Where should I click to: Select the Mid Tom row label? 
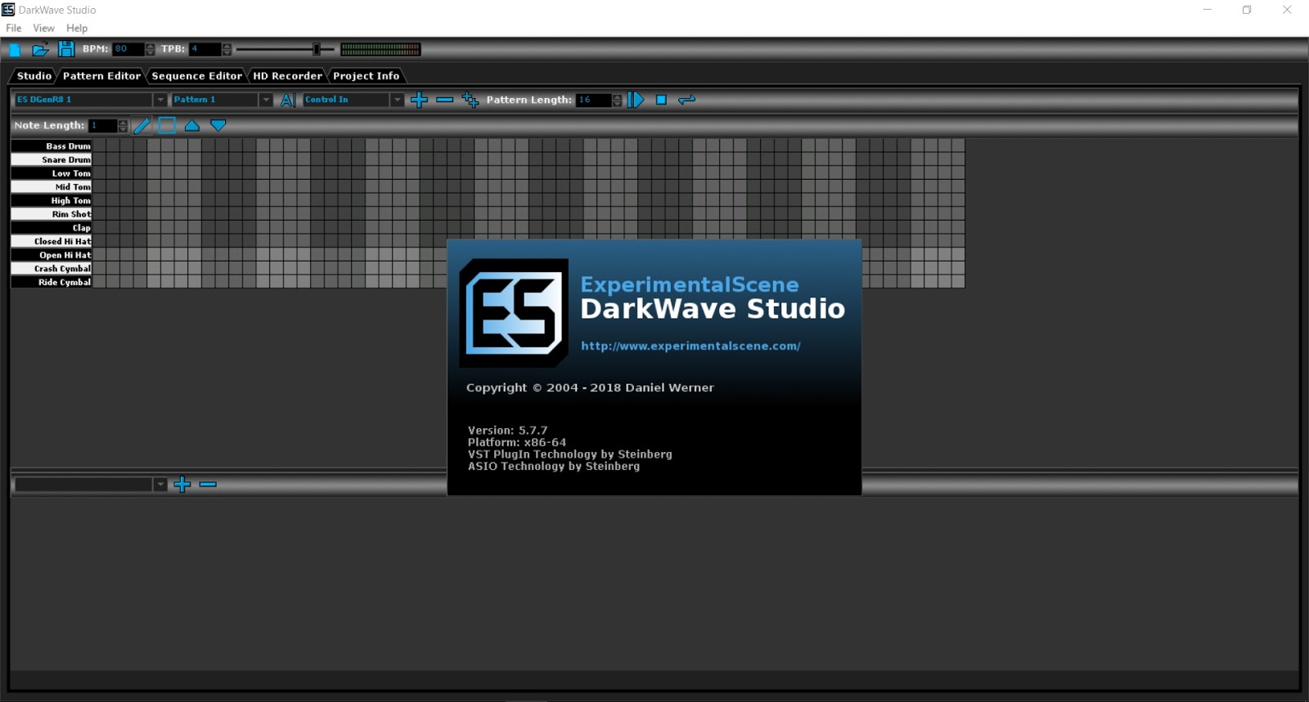pos(51,187)
